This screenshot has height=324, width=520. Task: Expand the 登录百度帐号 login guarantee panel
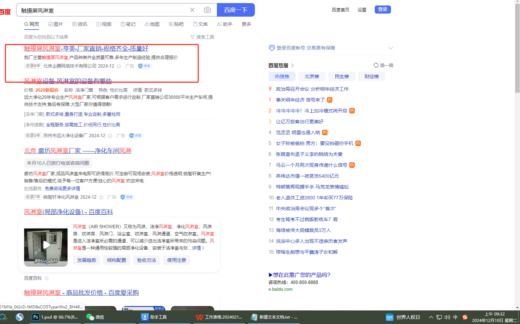tap(390, 48)
